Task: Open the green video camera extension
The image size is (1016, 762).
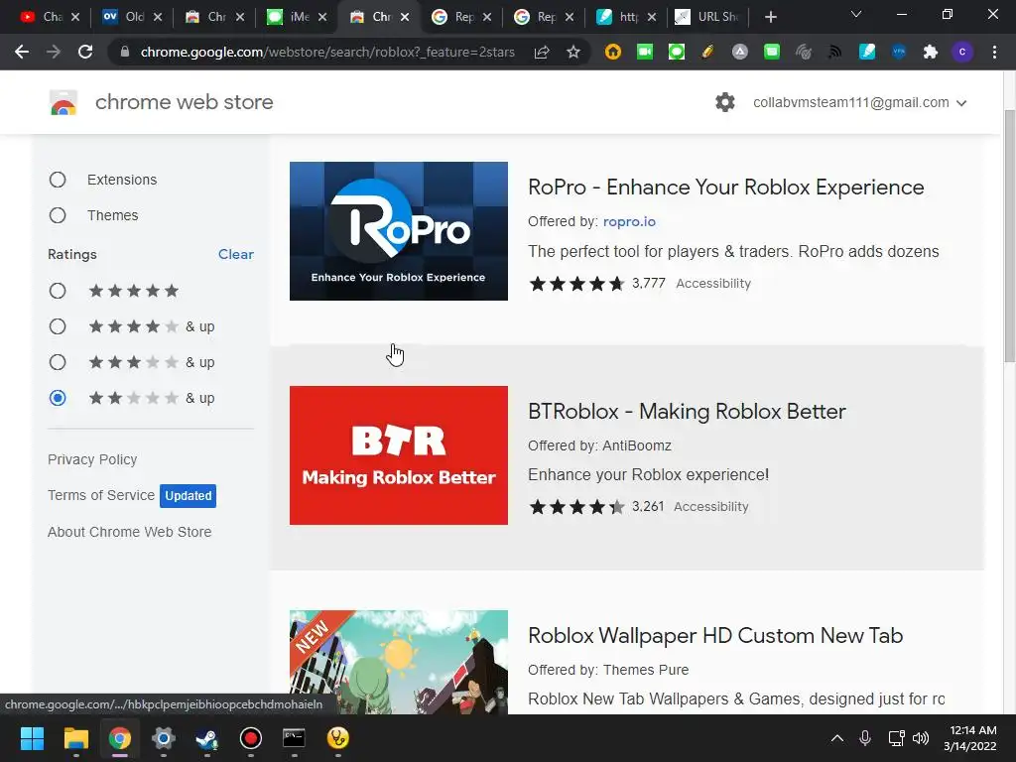Action: click(645, 52)
